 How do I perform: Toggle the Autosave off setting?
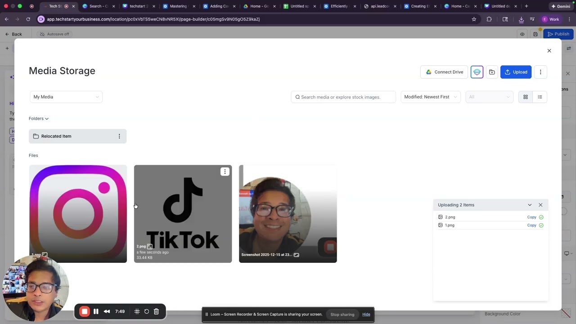click(54, 34)
